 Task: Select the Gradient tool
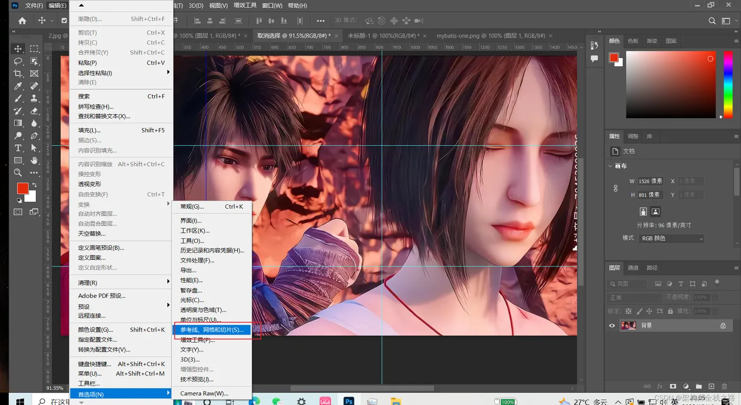pos(18,123)
